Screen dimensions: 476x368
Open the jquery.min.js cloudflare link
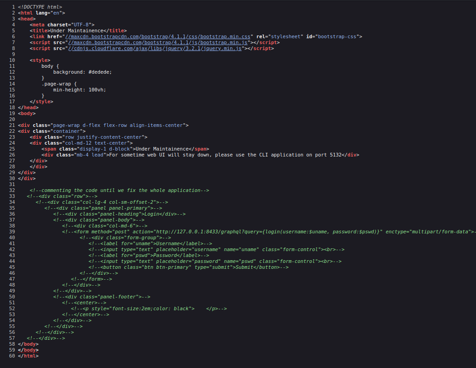pyautogui.click(x=155, y=48)
